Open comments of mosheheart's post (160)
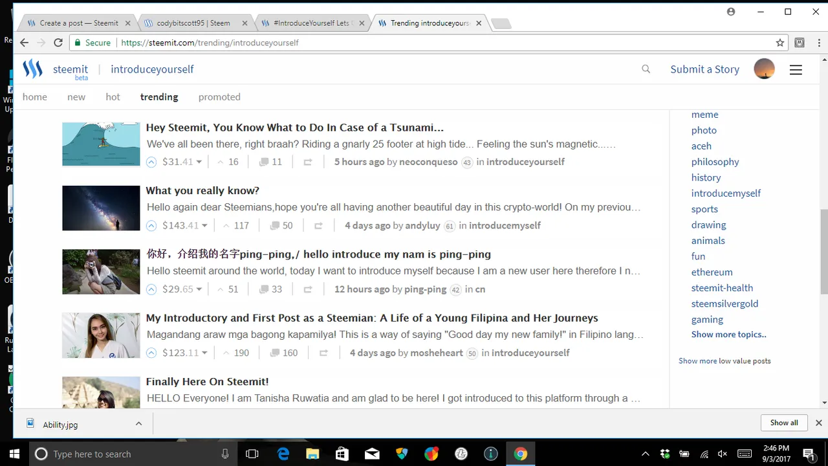Screen dimensions: 828x466 [x=283, y=353]
